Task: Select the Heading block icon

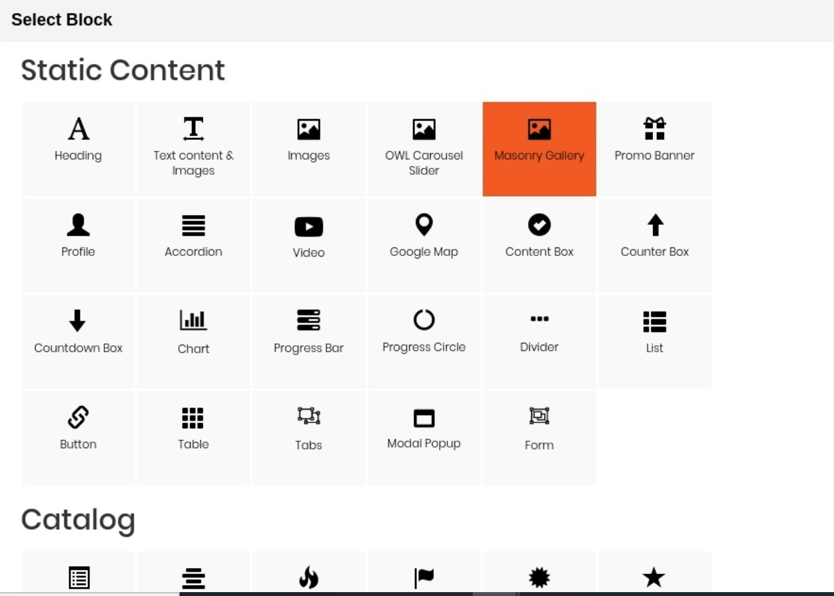Action: click(x=78, y=130)
